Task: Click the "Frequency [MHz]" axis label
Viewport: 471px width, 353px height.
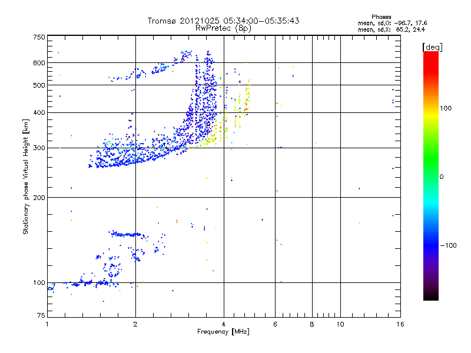Action: pyautogui.click(x=223, y=331)
